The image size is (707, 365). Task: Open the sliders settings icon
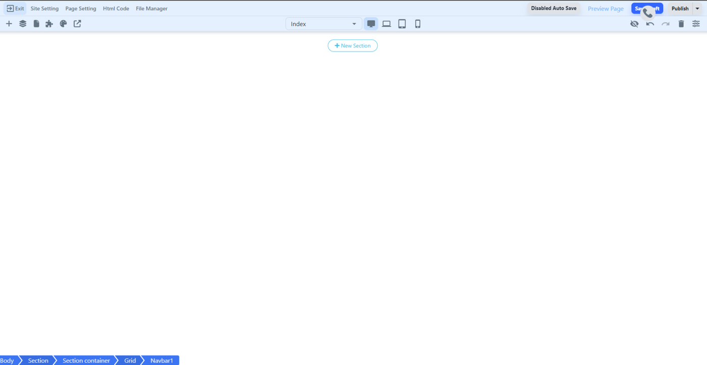click(696, 24)
